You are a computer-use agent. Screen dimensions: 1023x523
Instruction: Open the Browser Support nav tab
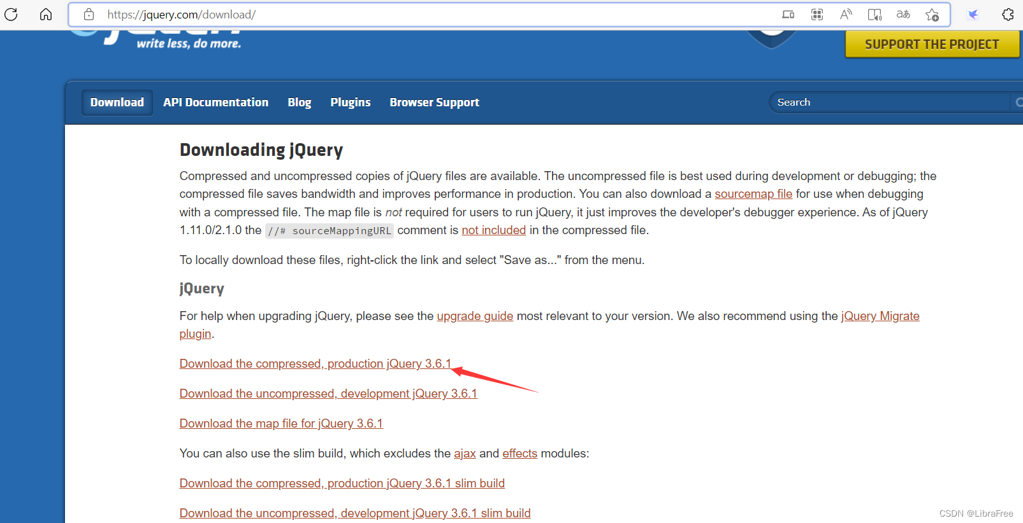[x=435, y=102]
